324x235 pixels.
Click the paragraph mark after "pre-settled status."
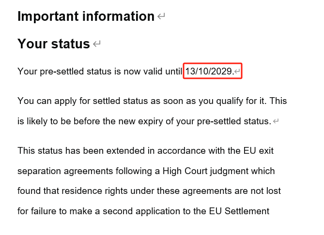276,121
